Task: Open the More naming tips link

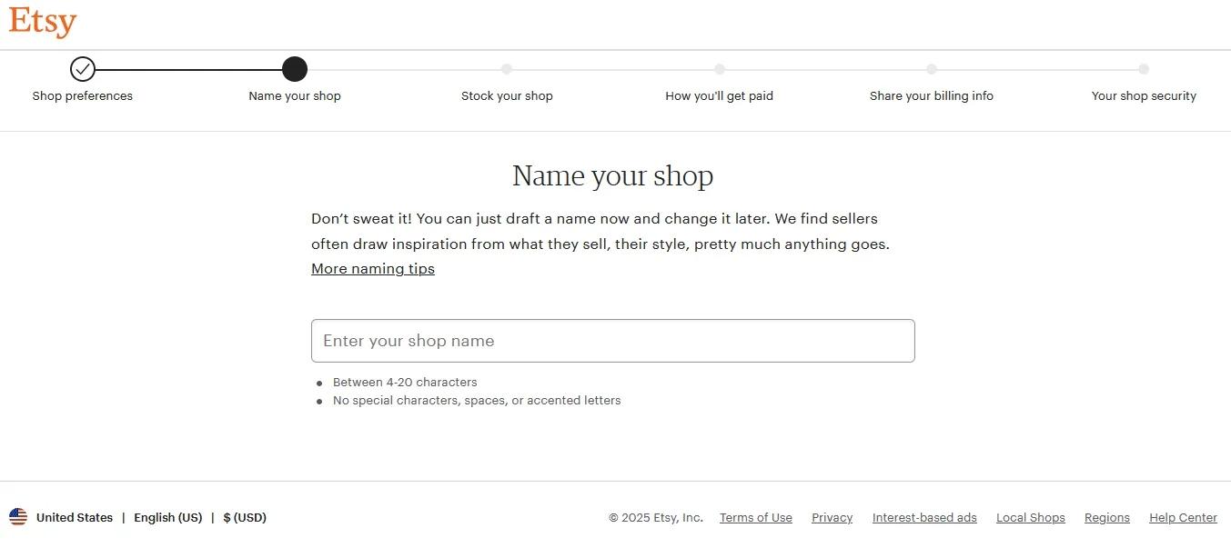Action: click(x=373, y=269)
